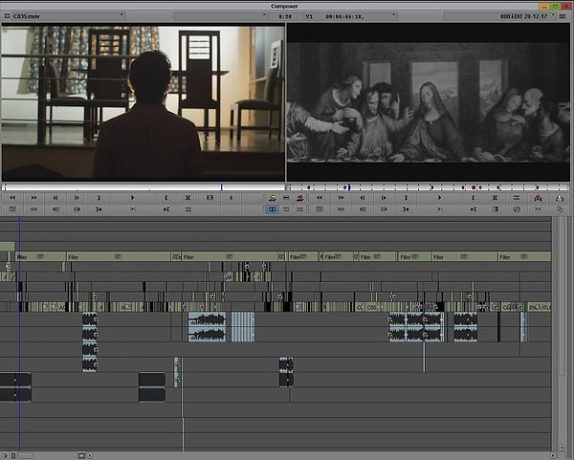This screenshot has width=574, height=460.
Task: Play IN to OUT on source side
Action: tap(132, 209)
